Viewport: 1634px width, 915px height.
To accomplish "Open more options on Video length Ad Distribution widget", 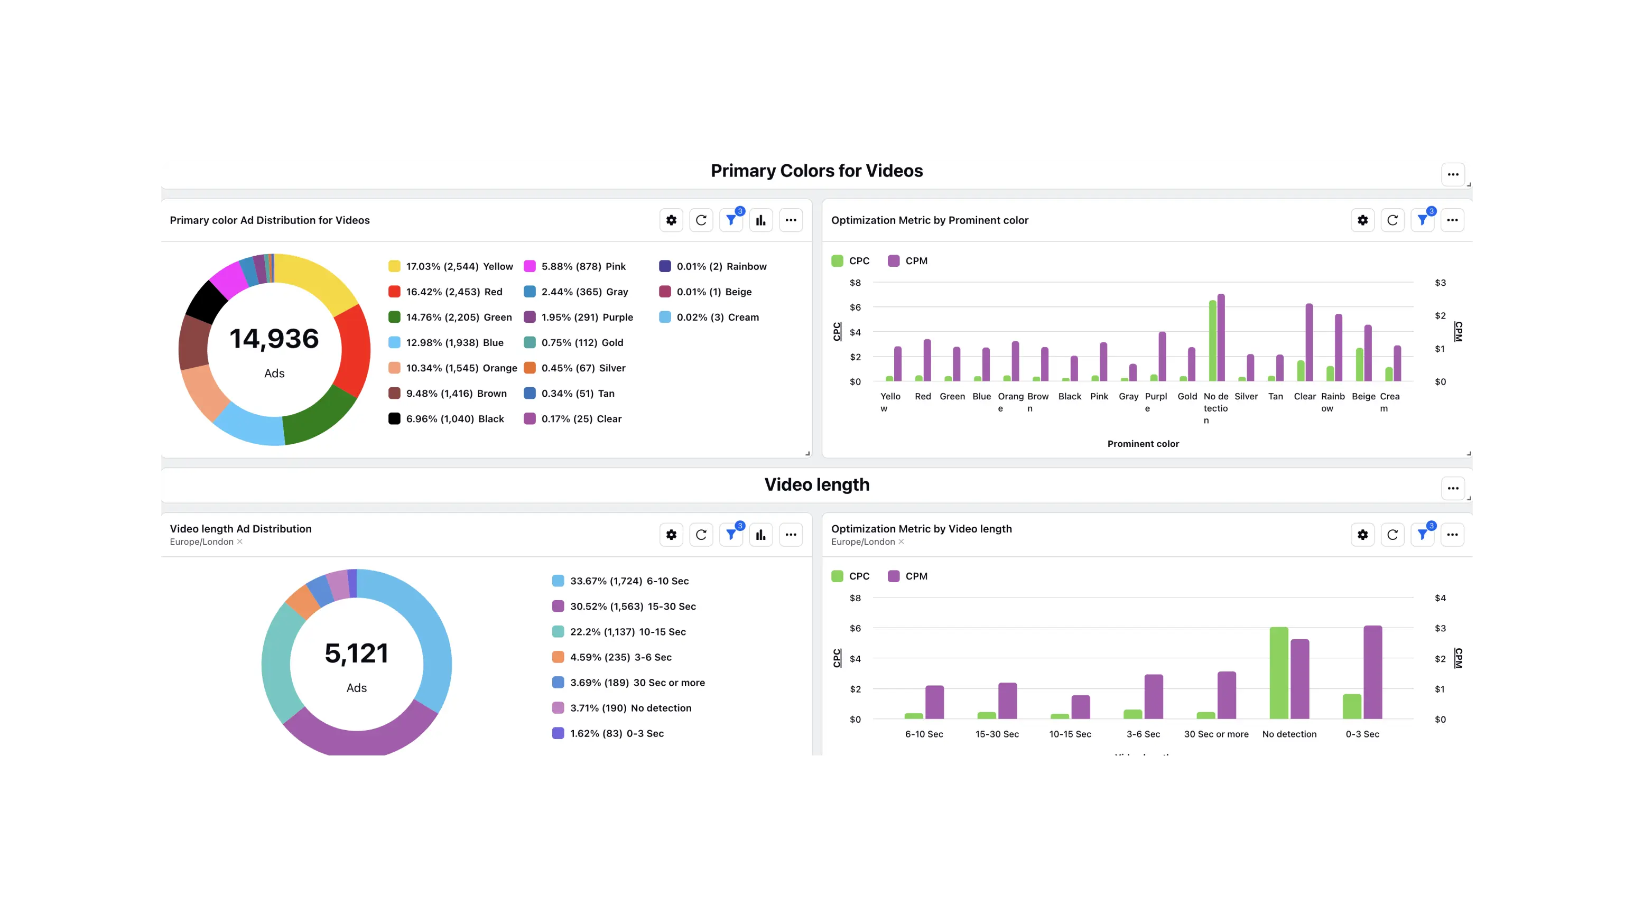I will 791,535.
